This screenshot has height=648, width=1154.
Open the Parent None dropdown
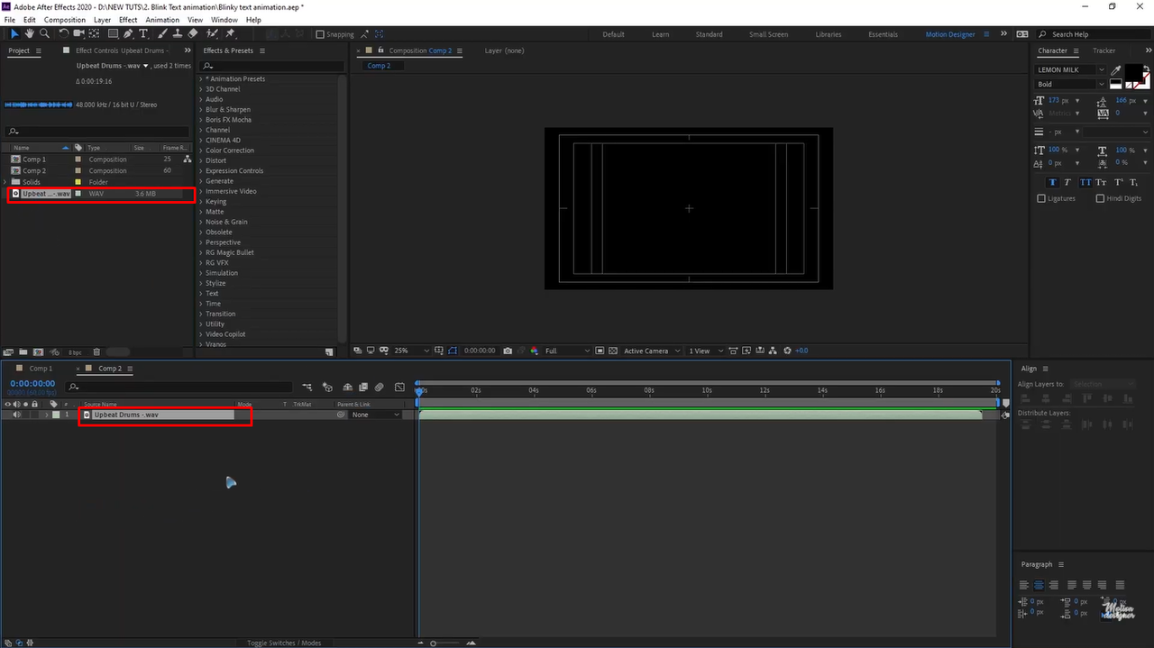(x=375, y=415)
